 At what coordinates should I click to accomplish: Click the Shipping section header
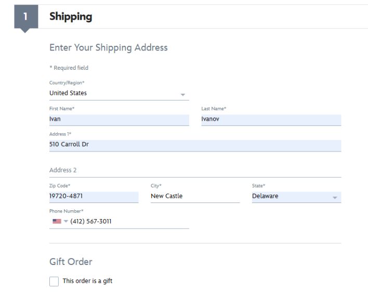coord(71,17)
